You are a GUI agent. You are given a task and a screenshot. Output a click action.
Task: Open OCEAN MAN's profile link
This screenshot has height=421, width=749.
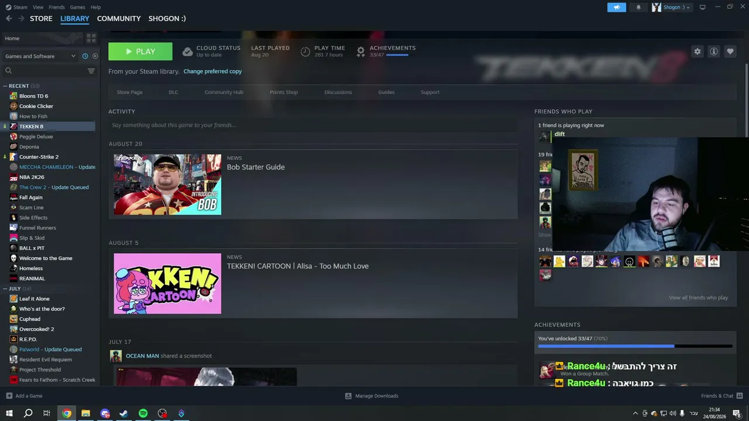[x=142, y=356]
